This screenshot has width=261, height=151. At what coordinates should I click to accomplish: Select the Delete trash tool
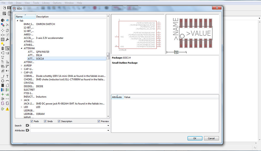coord(3,48)
